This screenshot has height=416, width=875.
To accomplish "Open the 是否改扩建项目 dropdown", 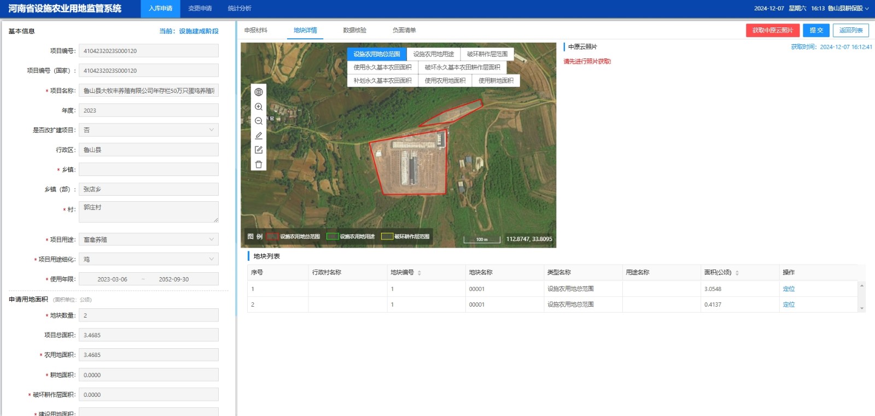I will point(149,130).
